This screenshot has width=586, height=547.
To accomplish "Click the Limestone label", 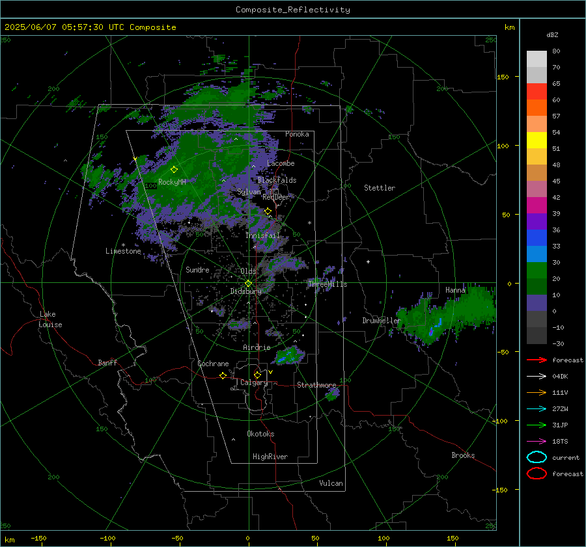I will (x=123, y=251).
